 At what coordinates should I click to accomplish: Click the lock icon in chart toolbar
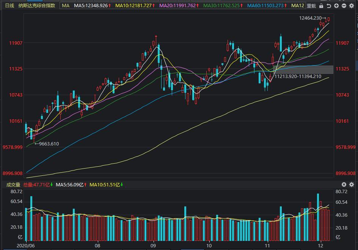coord(321,6)
